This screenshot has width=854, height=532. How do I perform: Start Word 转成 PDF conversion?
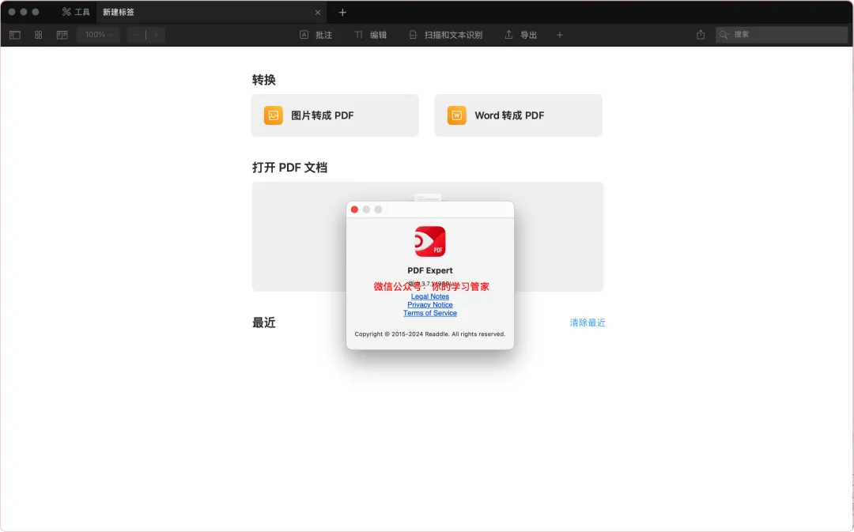click(519, 115)
